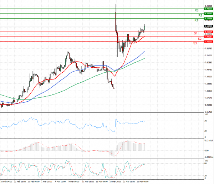
Task: Select the red 7.99087 price tag
Action: [209, 37]
